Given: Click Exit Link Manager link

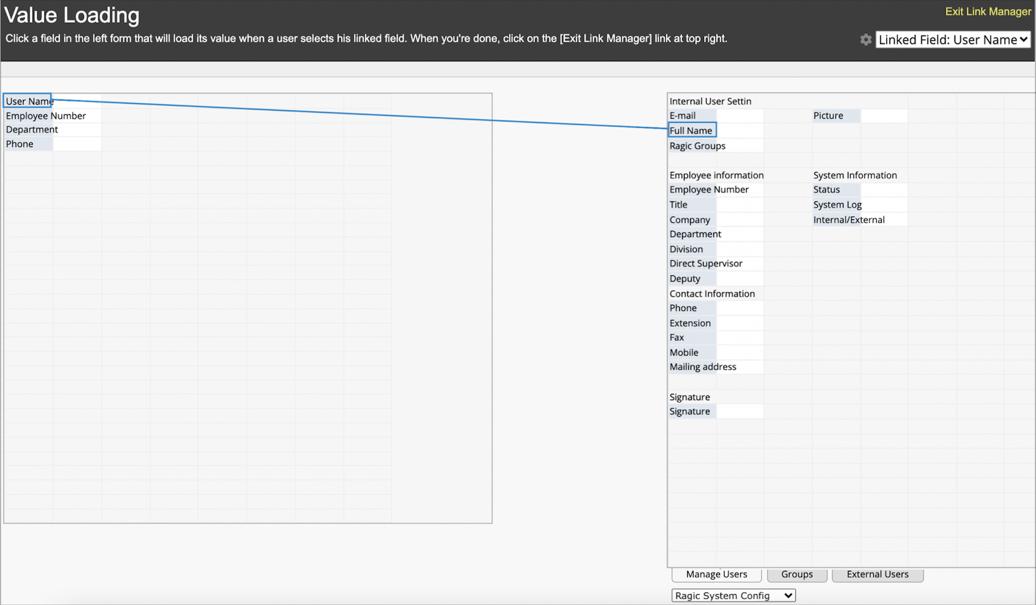Looking at the screenshot, I should click(988, 11).
